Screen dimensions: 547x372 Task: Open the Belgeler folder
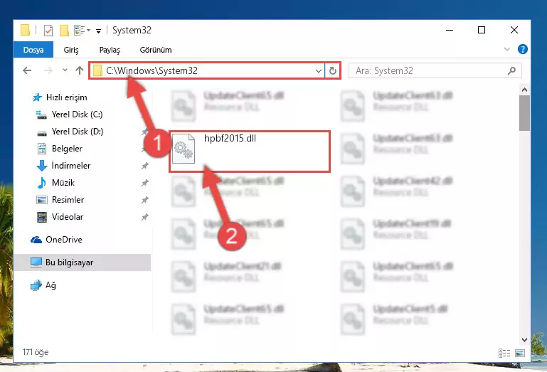(x=67, y=149)
